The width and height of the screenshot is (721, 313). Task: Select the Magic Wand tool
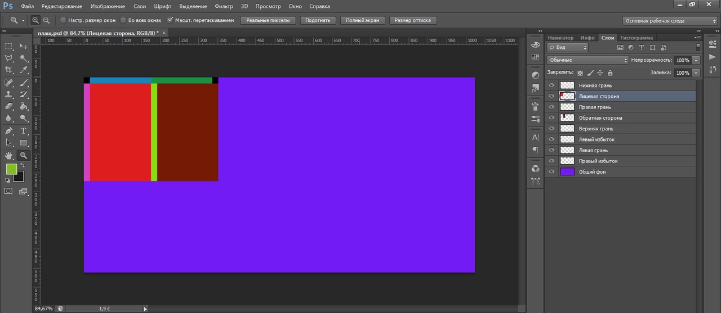24,58
